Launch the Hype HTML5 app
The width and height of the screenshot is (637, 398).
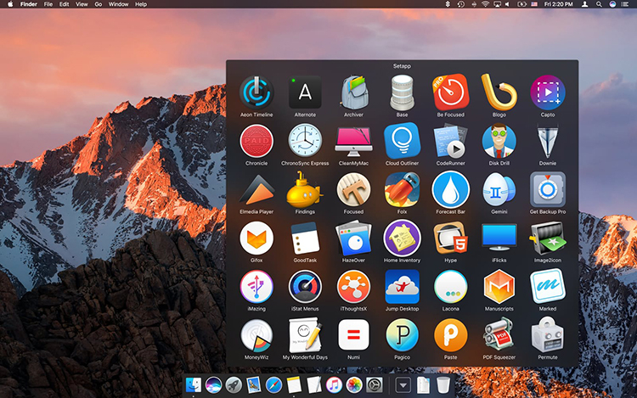coord(450,238)
